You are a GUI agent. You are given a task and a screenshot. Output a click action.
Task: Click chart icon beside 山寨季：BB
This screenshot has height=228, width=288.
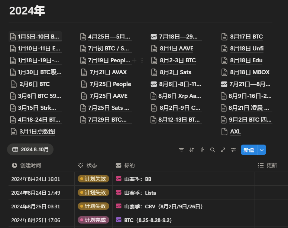119,179
